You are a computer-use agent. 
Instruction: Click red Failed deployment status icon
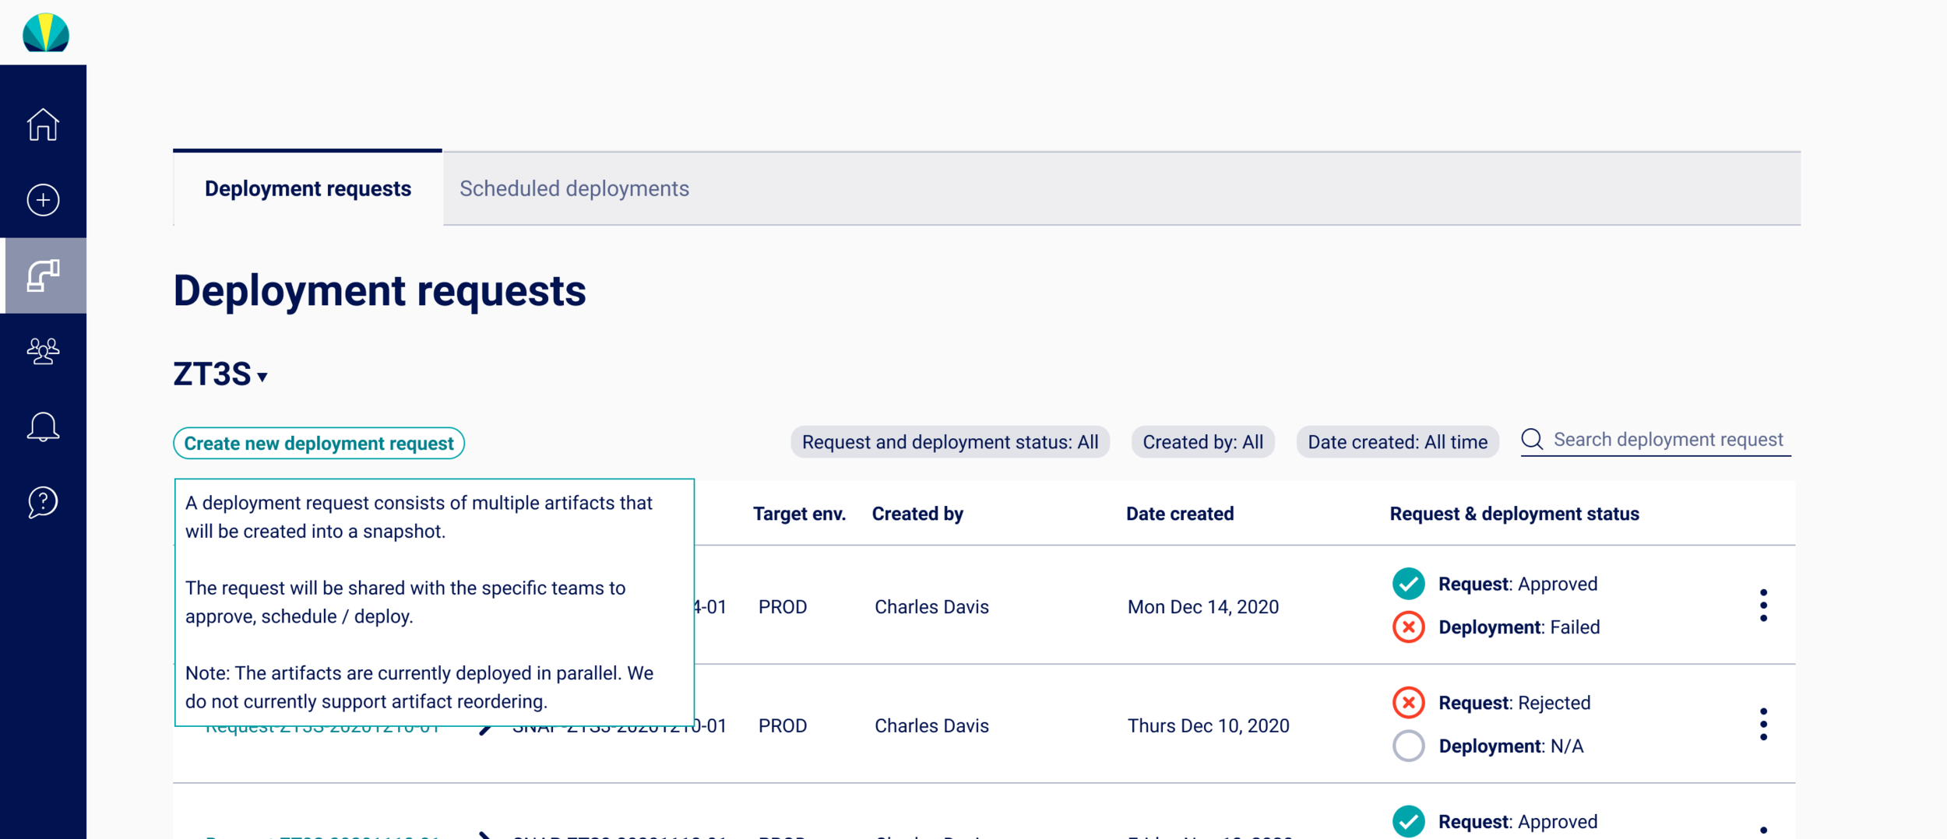1408,627
